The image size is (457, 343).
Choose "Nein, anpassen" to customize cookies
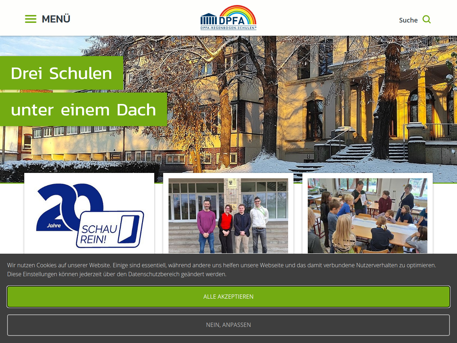point(228,325)
